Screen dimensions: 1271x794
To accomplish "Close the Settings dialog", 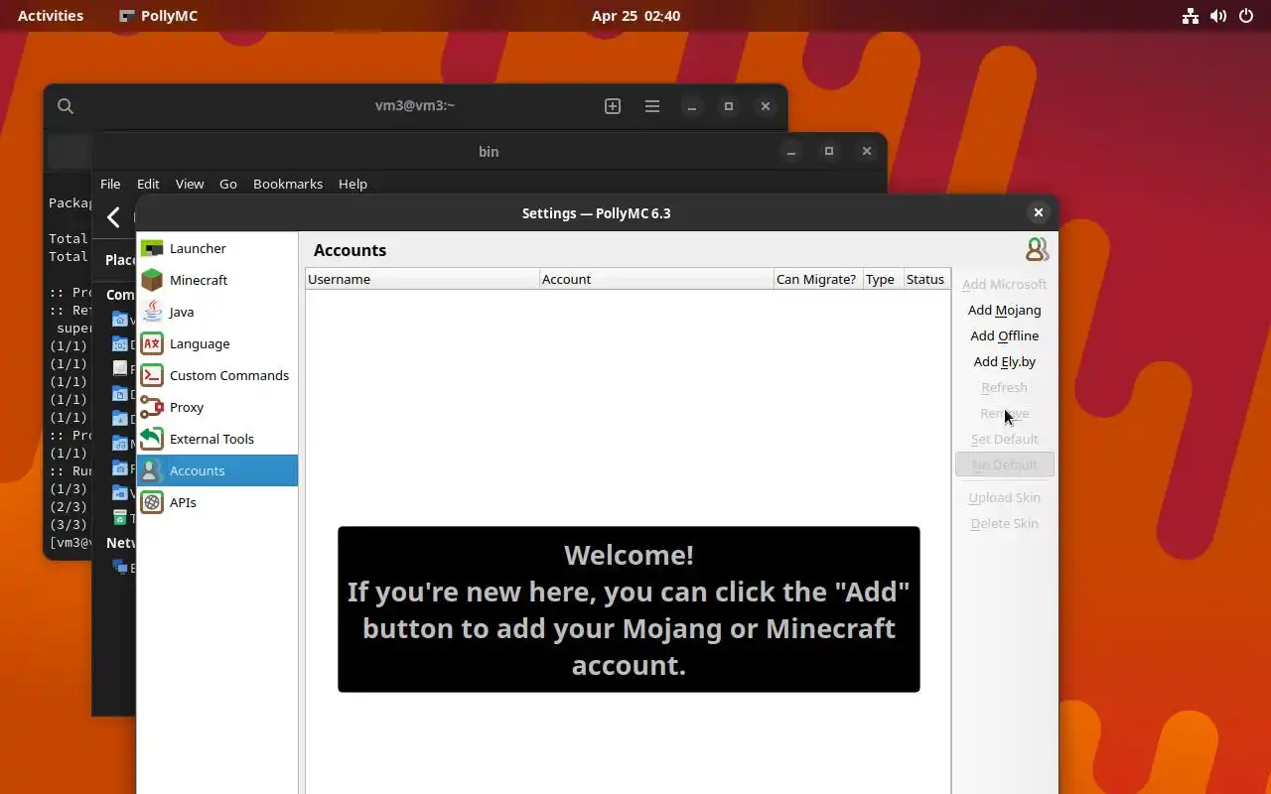I will tap(1038, 212).
